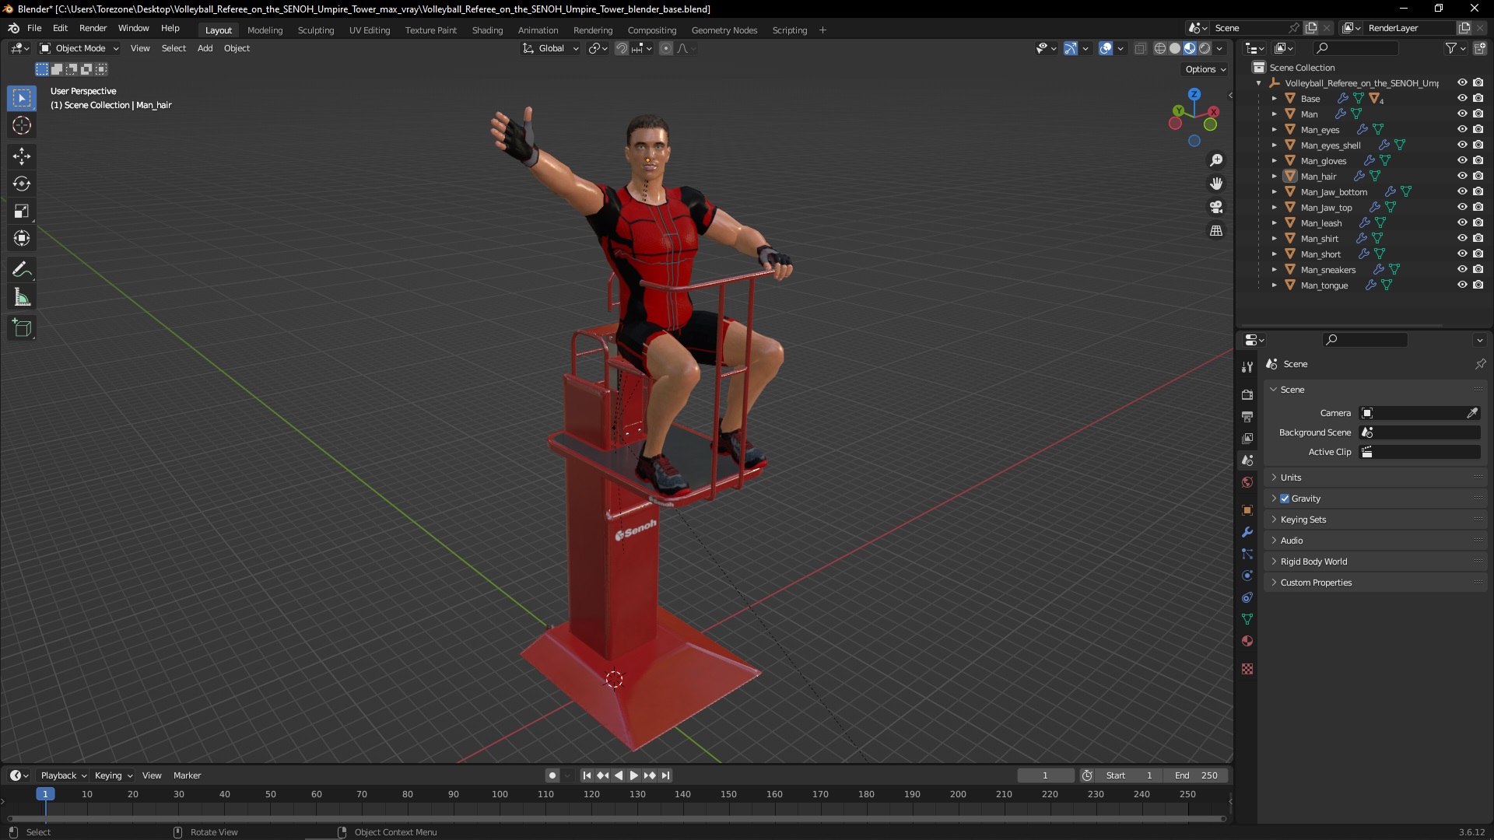This screenshot has width=1494, height=840.
Task: Switch to the UV Editing workspace tab
Action: pos(369,30)
